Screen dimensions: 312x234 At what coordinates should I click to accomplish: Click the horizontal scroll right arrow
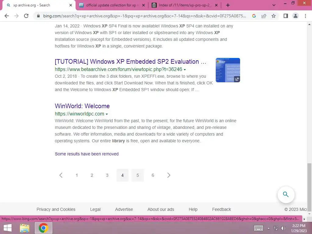pyautogui.click(x=304, y=219)
